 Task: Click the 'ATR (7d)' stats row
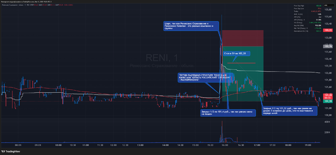coord(307,17)
